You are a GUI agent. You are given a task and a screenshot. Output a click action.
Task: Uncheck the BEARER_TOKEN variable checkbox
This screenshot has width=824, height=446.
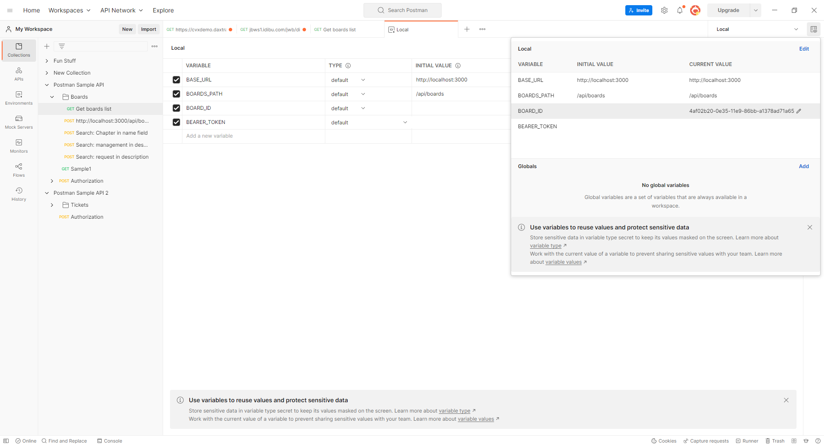176,122
